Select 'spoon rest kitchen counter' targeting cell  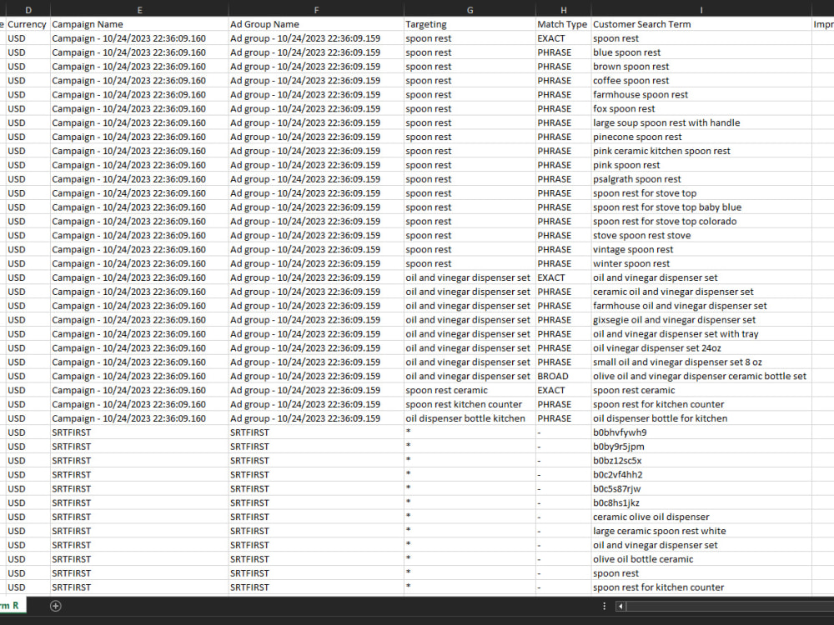[x=470, y=404]
